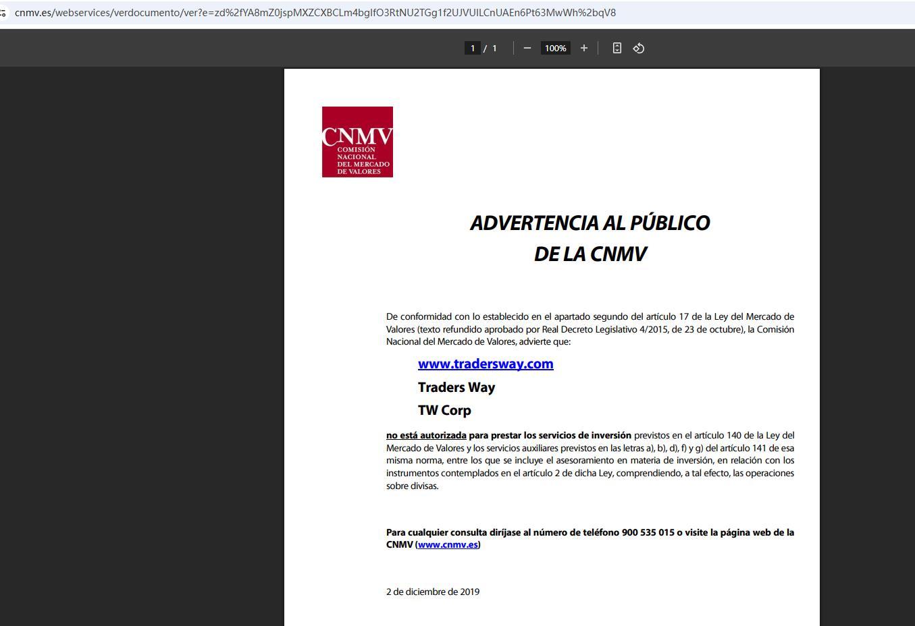This screenshot has height=626, width=915.
Task: Click the "TW Corp" entity name
Action: (x=444, y=410)
